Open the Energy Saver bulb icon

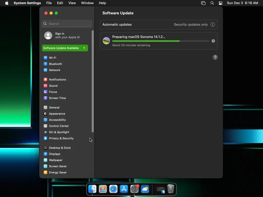tap(45, 172)
